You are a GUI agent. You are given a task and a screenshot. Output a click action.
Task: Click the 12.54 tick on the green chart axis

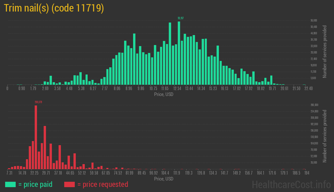pyautogui.click(x=177, y=89)
